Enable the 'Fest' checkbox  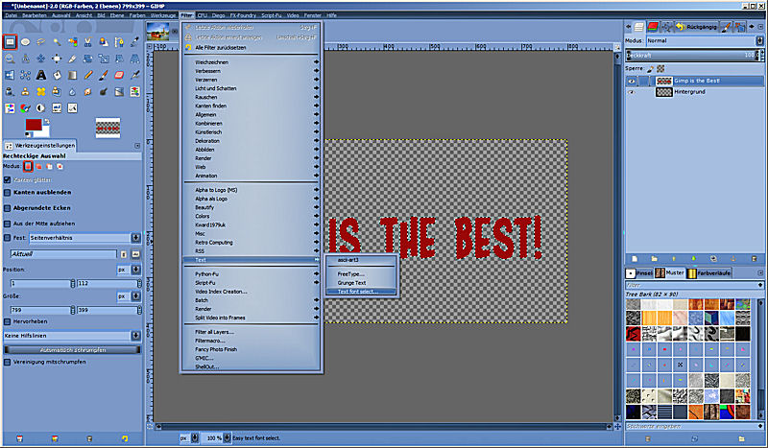click(8, 238)
